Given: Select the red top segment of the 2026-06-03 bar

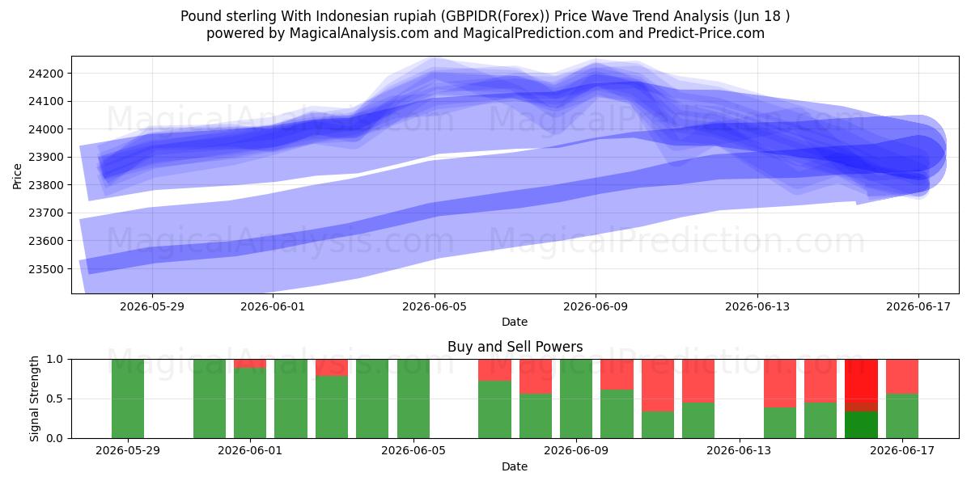Looking at the screenshot, I should (x=332, y=368).
